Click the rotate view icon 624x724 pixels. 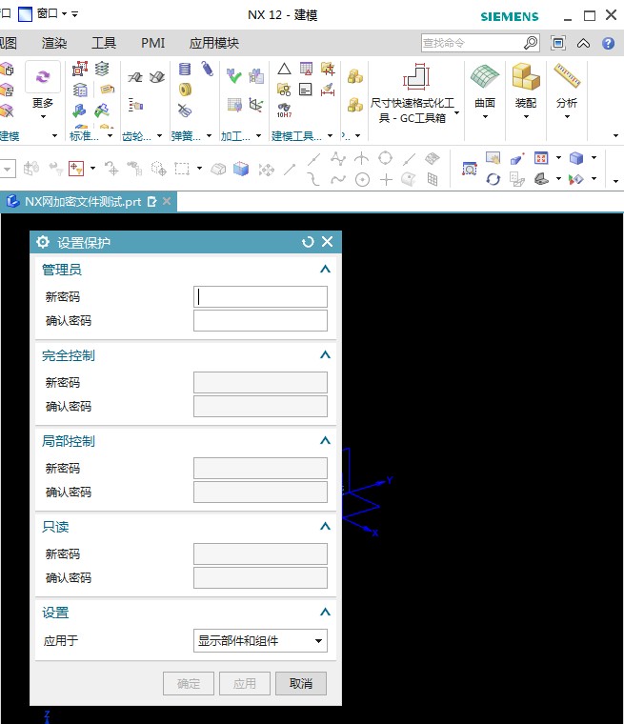tap(493, 179)
